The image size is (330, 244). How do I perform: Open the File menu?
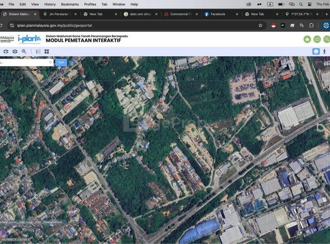click(x=11, y=4)
